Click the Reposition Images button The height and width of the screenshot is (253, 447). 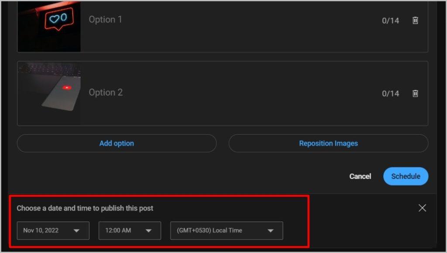tap(328, 143)
